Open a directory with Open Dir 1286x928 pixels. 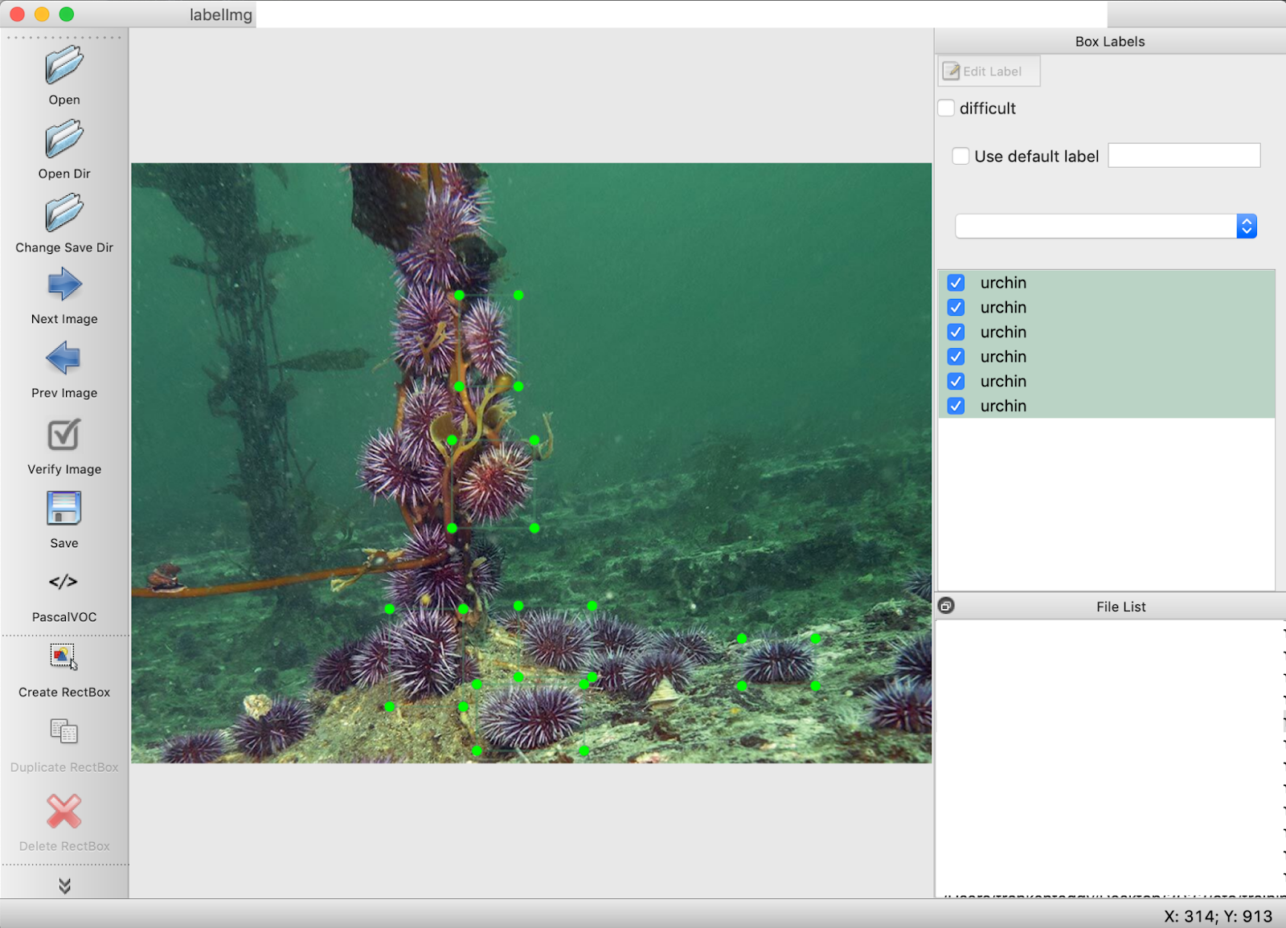(64, 140)
